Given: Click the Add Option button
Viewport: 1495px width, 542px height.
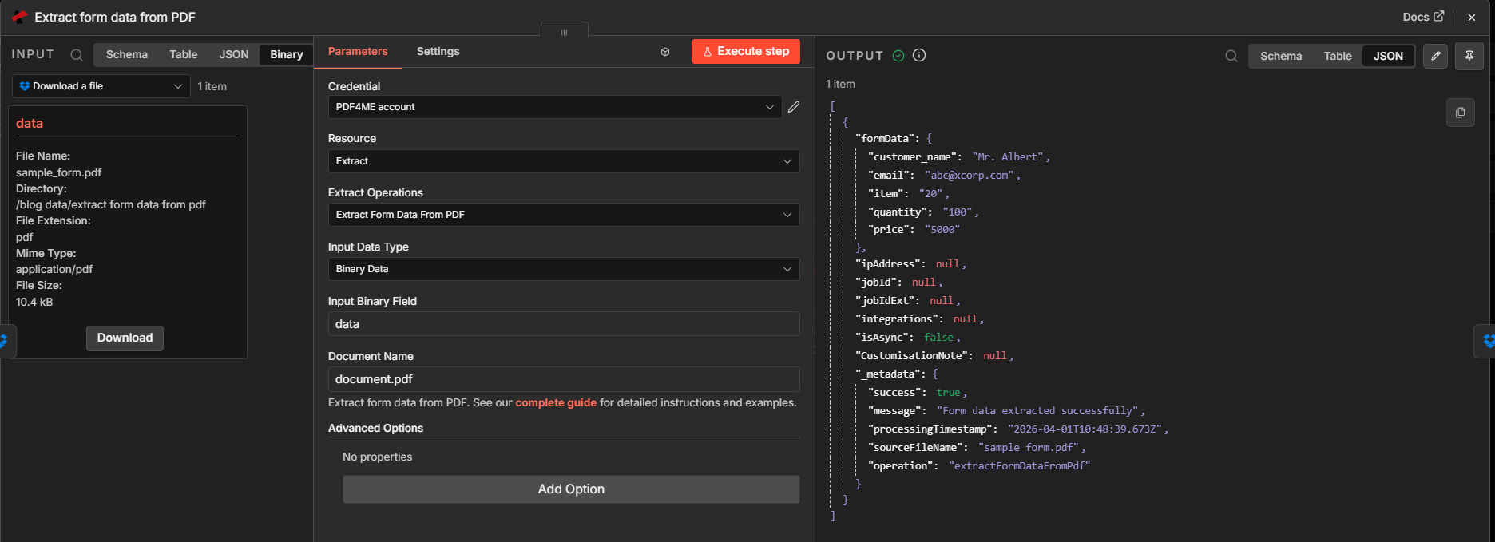Looking at the screenshot, I should click(570, 489).
